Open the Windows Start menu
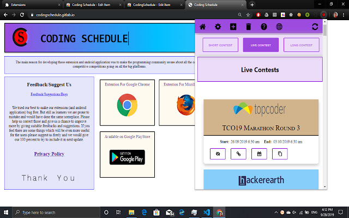The height and width of the screenshot is (218, 349). [x=6, y=212]
